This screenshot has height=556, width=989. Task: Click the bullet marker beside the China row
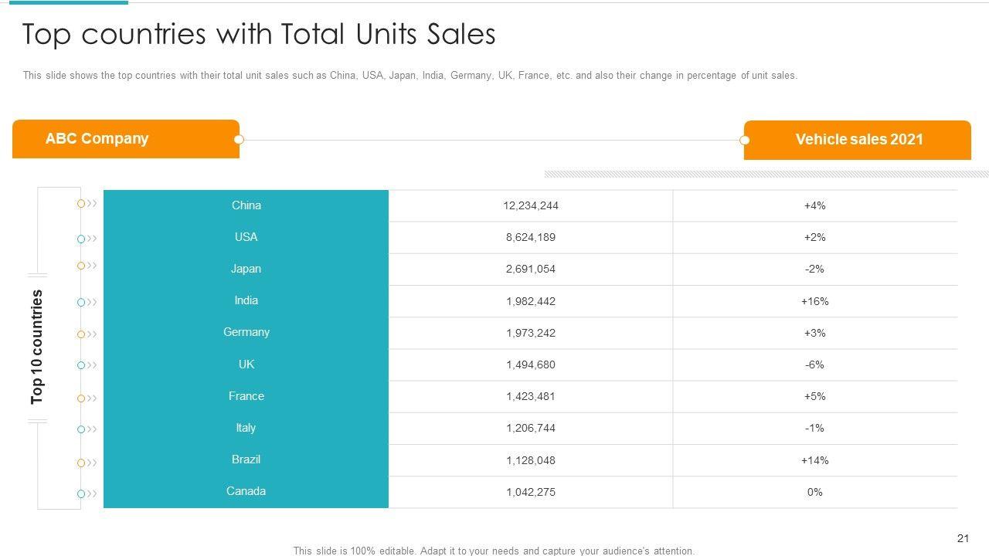[x=81, y=204]
